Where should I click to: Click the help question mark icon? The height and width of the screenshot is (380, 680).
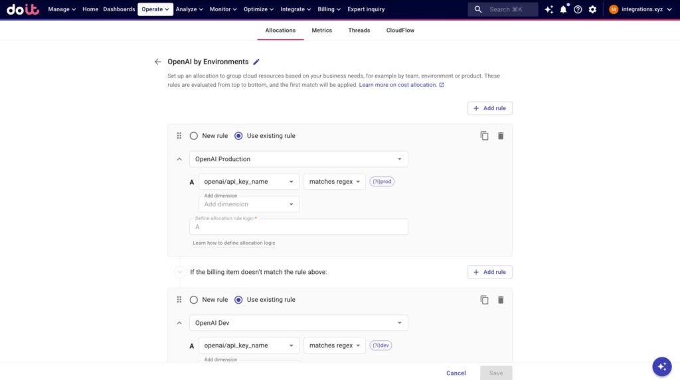click(578, 9)
